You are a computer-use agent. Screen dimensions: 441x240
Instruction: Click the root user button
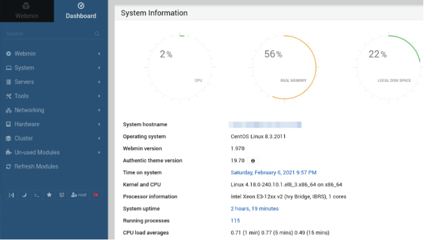[79, 195]
